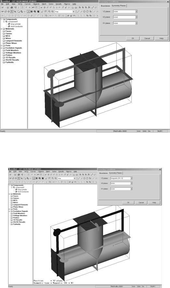Open the File menu in upper CST window

click(x=2, y=4)
